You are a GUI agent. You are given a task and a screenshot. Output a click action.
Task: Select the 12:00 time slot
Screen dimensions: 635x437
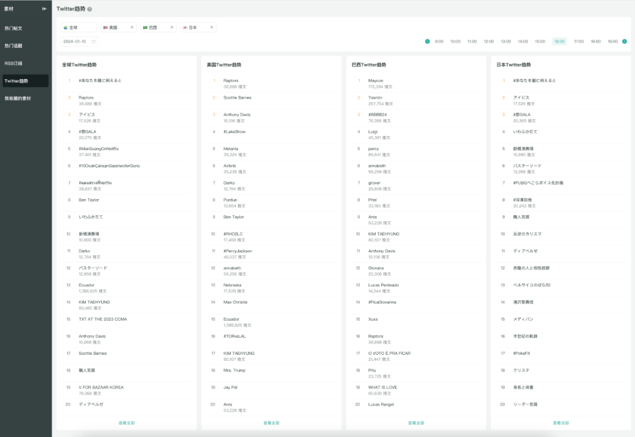(489, 41)
